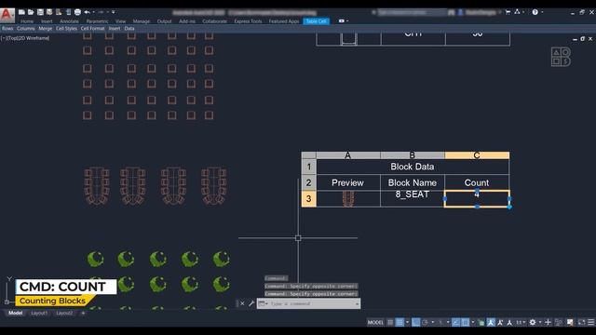Click the Open file folder icon
This screenshot has width=596, height=335.
31,12
